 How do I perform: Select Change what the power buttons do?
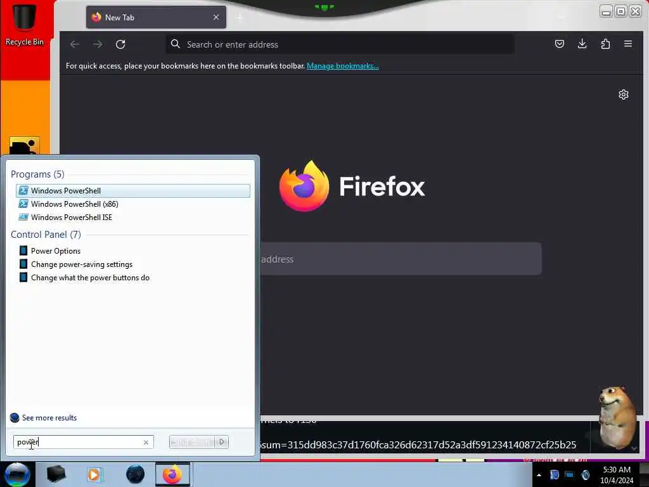(x=133, y=278)
